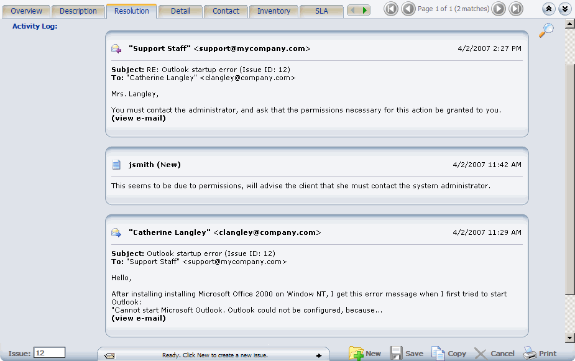Click the jsmith (New) entry header
Screen dimensions: 575x361
(x=155, y=165)
